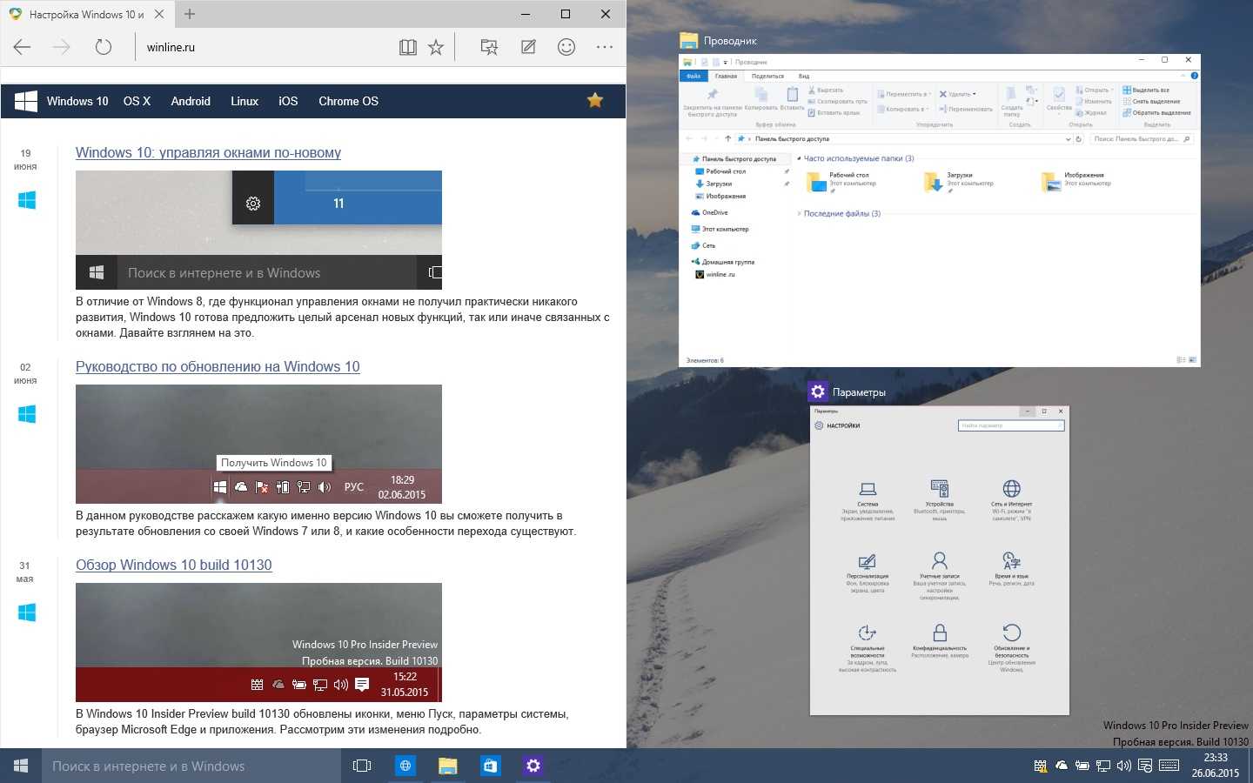
Task: Click the winline.ru address bar
Action: pyautogui.click(x=261, y=47)
